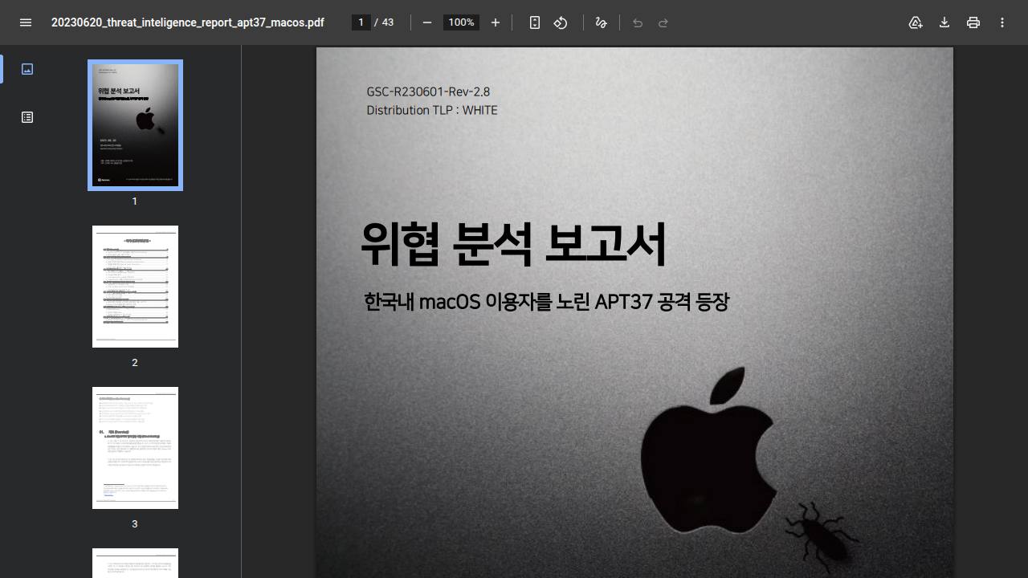Screen dimensions: 1028x578
Task: Click the redo arrow
Action: tap(663, 22)
